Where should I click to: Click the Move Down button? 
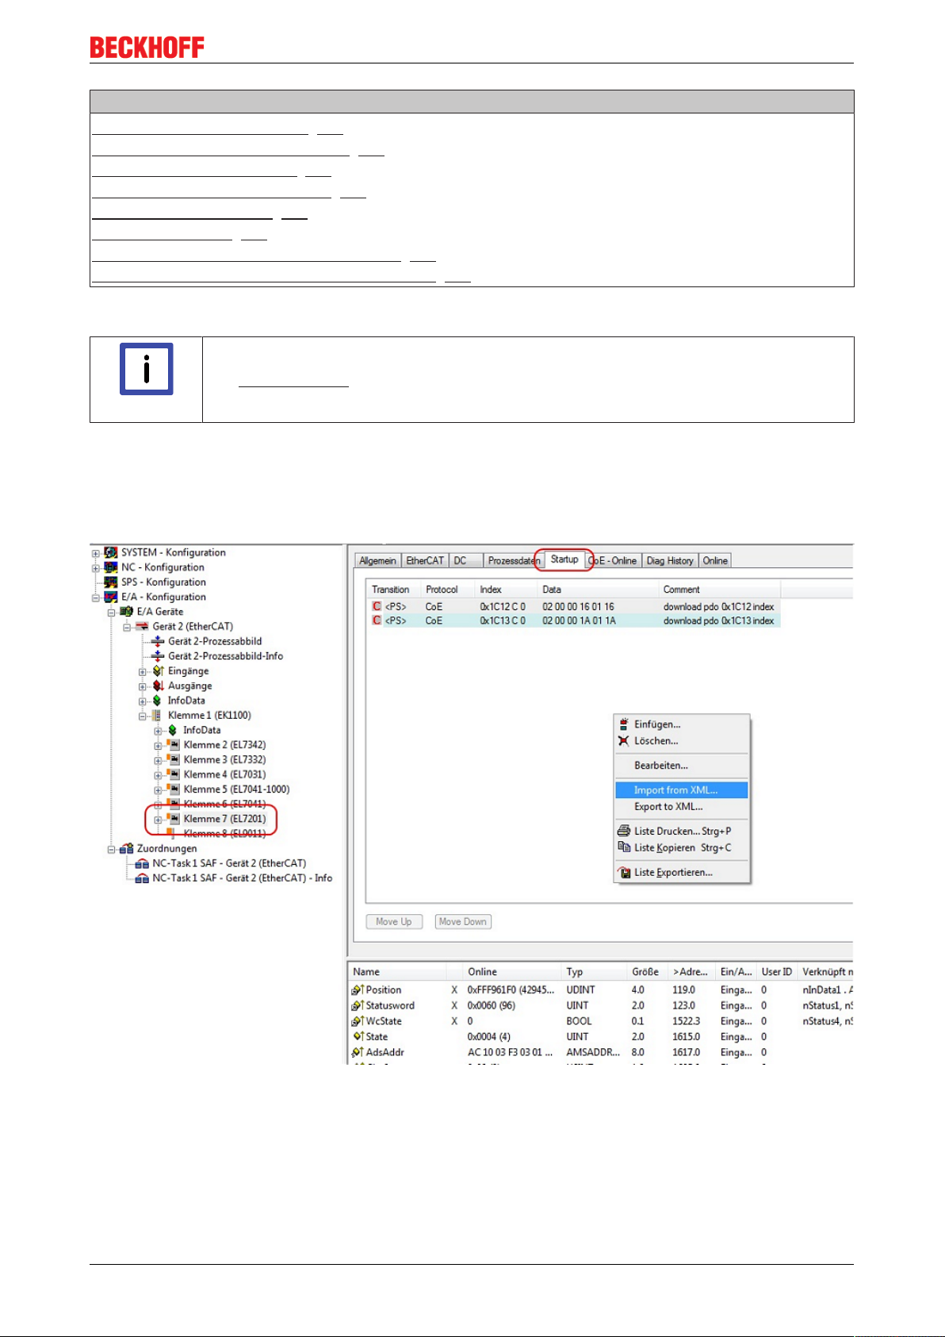(x=463, y=921)
